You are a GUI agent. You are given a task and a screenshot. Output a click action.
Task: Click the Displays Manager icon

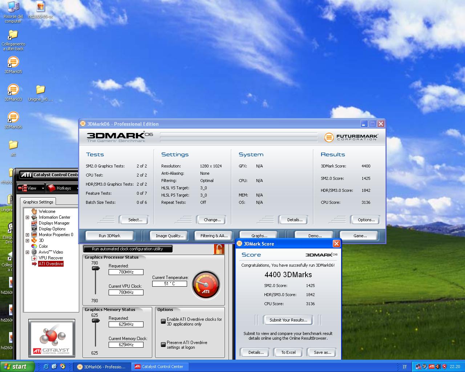tap(34, 223)
